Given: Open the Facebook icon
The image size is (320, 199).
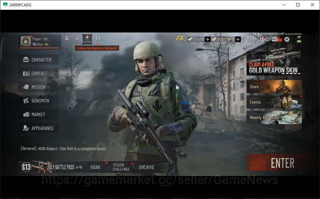Looking at the screenshot, I should pyautogui.click(x=98, y=38).
